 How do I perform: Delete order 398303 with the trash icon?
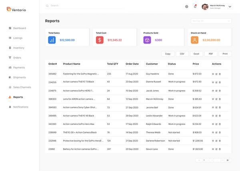[220, 99]
